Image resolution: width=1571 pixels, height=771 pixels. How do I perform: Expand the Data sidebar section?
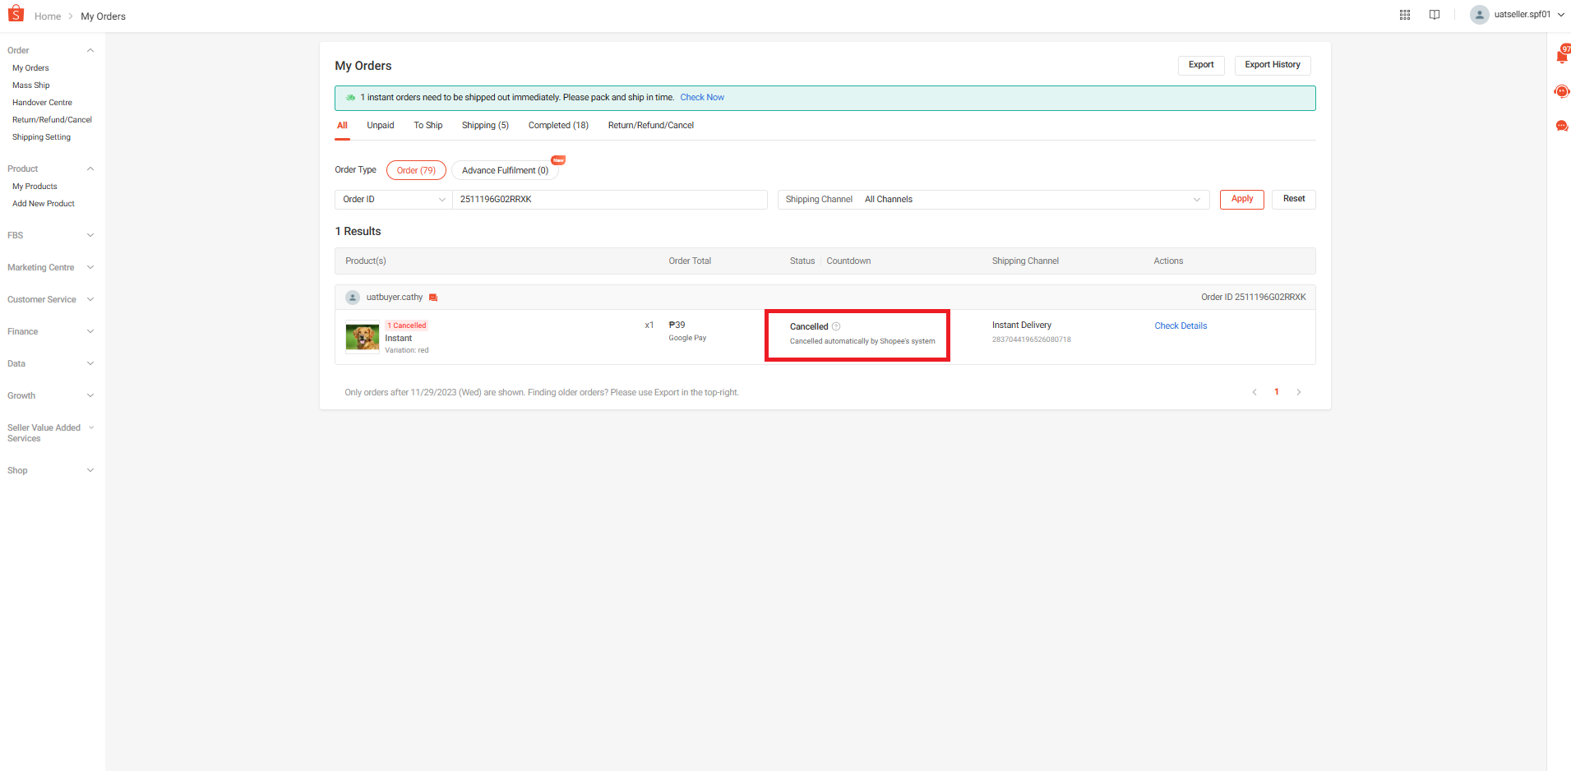90,364
